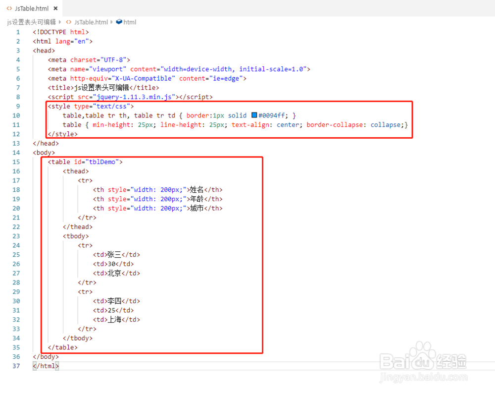Click the 上海 table cell text
Screen dimensions: 495x394
114,320
